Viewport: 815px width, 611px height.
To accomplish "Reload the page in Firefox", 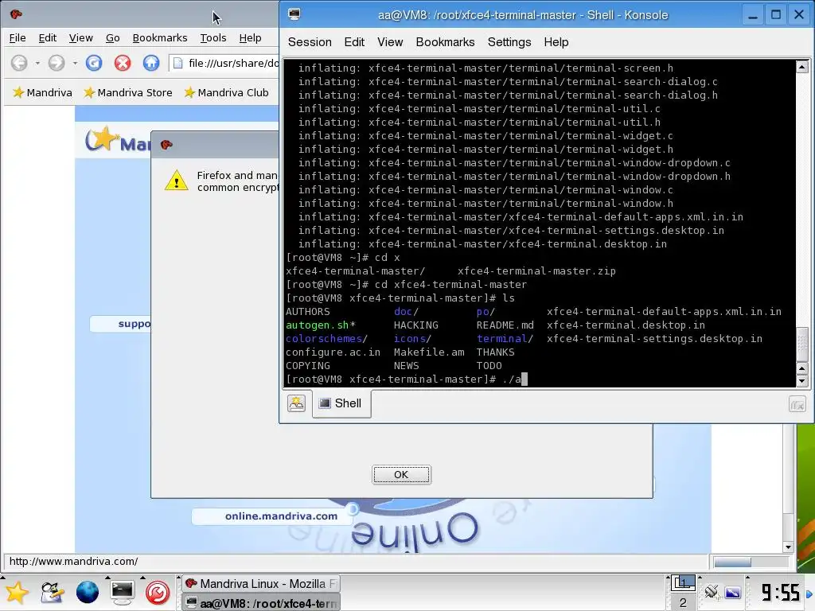I will (94, 64).
